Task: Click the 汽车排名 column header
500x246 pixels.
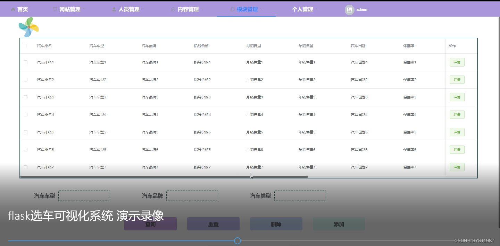Action: (44, 46)
